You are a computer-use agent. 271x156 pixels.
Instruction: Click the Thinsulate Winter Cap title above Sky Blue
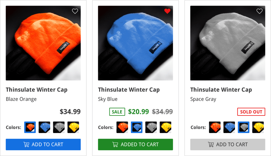point(129,90)
